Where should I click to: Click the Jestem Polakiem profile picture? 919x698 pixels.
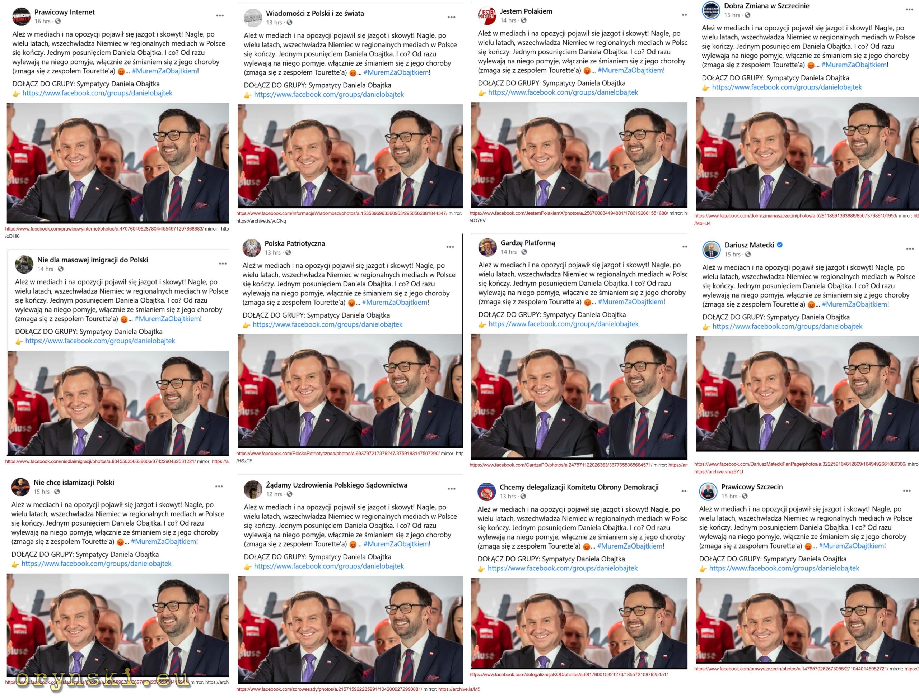point(487,16)
